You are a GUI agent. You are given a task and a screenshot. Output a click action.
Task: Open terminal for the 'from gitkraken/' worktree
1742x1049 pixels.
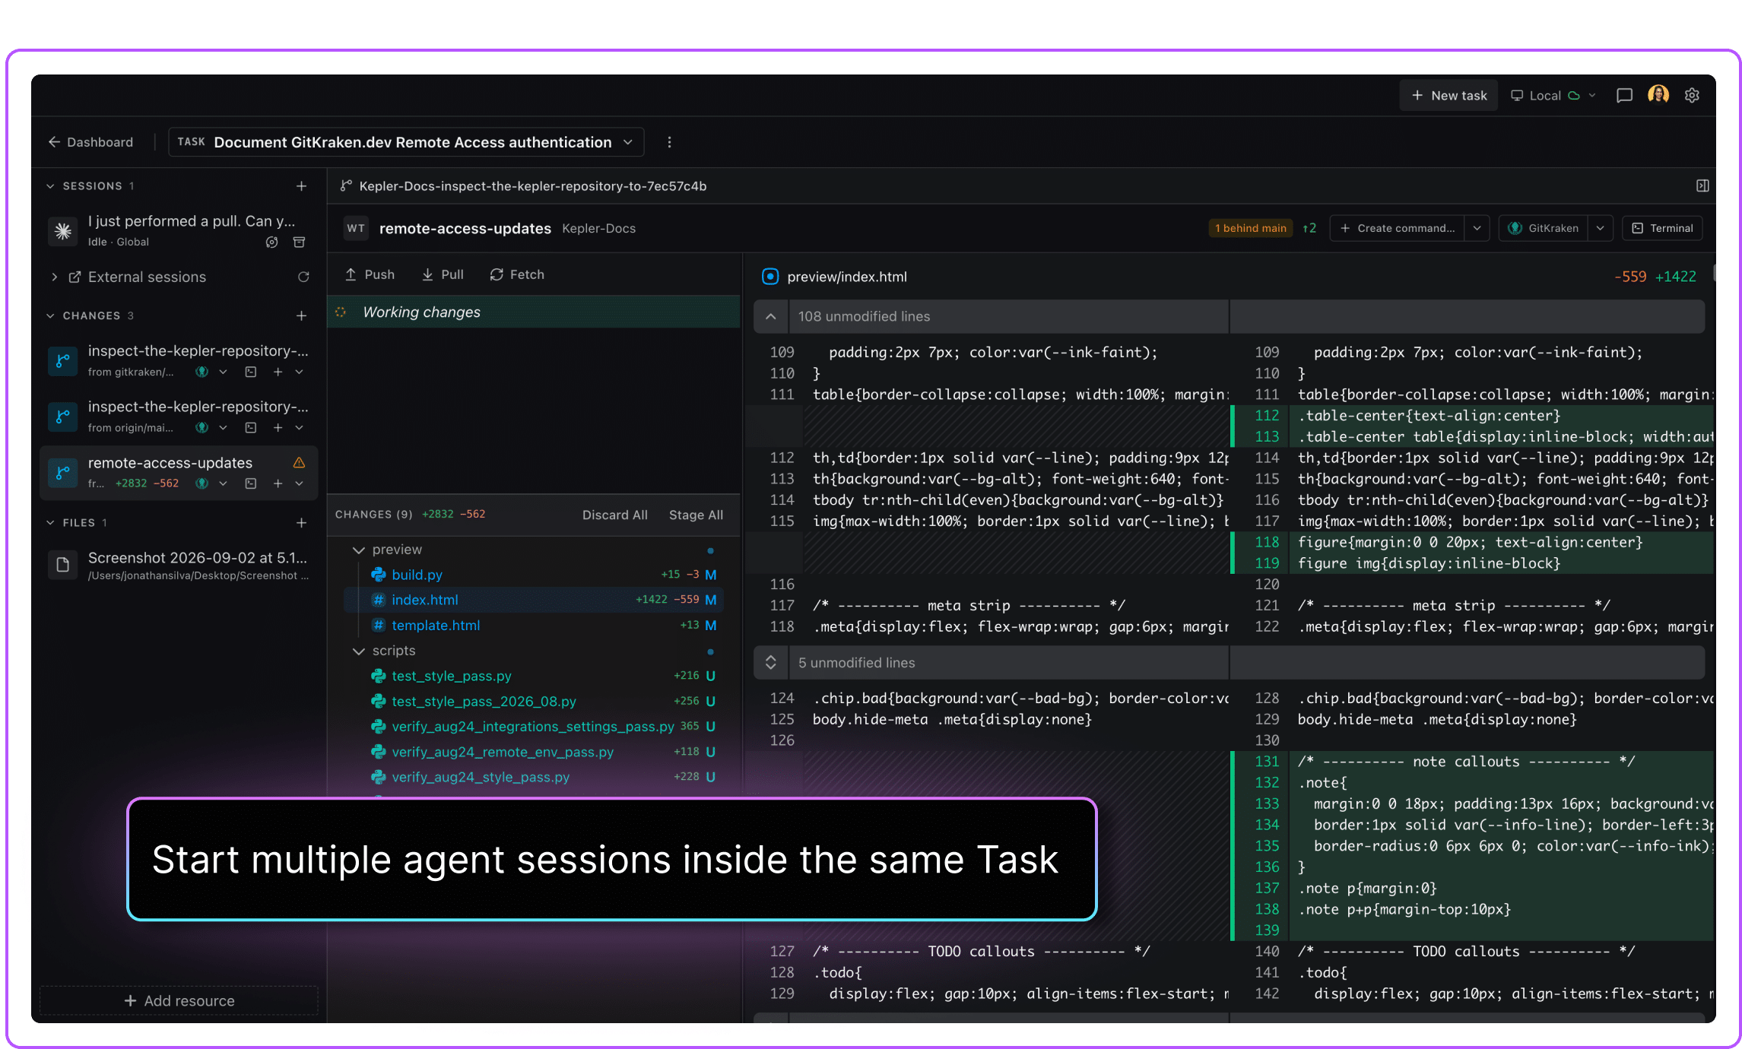pos(250,372)
